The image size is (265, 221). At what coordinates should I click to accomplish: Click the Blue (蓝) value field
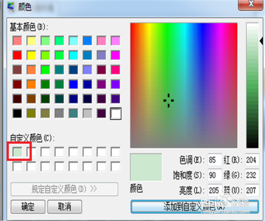[252, 190]
